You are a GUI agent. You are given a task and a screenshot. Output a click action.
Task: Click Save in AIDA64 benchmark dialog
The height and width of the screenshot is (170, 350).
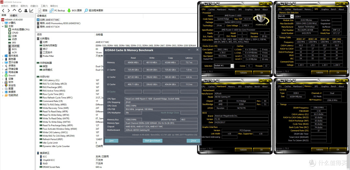pos(111,141)
